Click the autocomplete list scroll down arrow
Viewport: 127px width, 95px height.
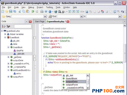[88, 88]
